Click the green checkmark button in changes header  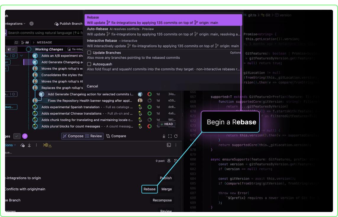17,136
